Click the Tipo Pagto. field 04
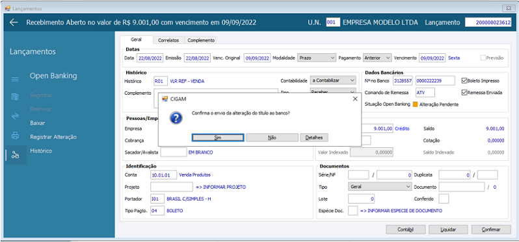 157,210
